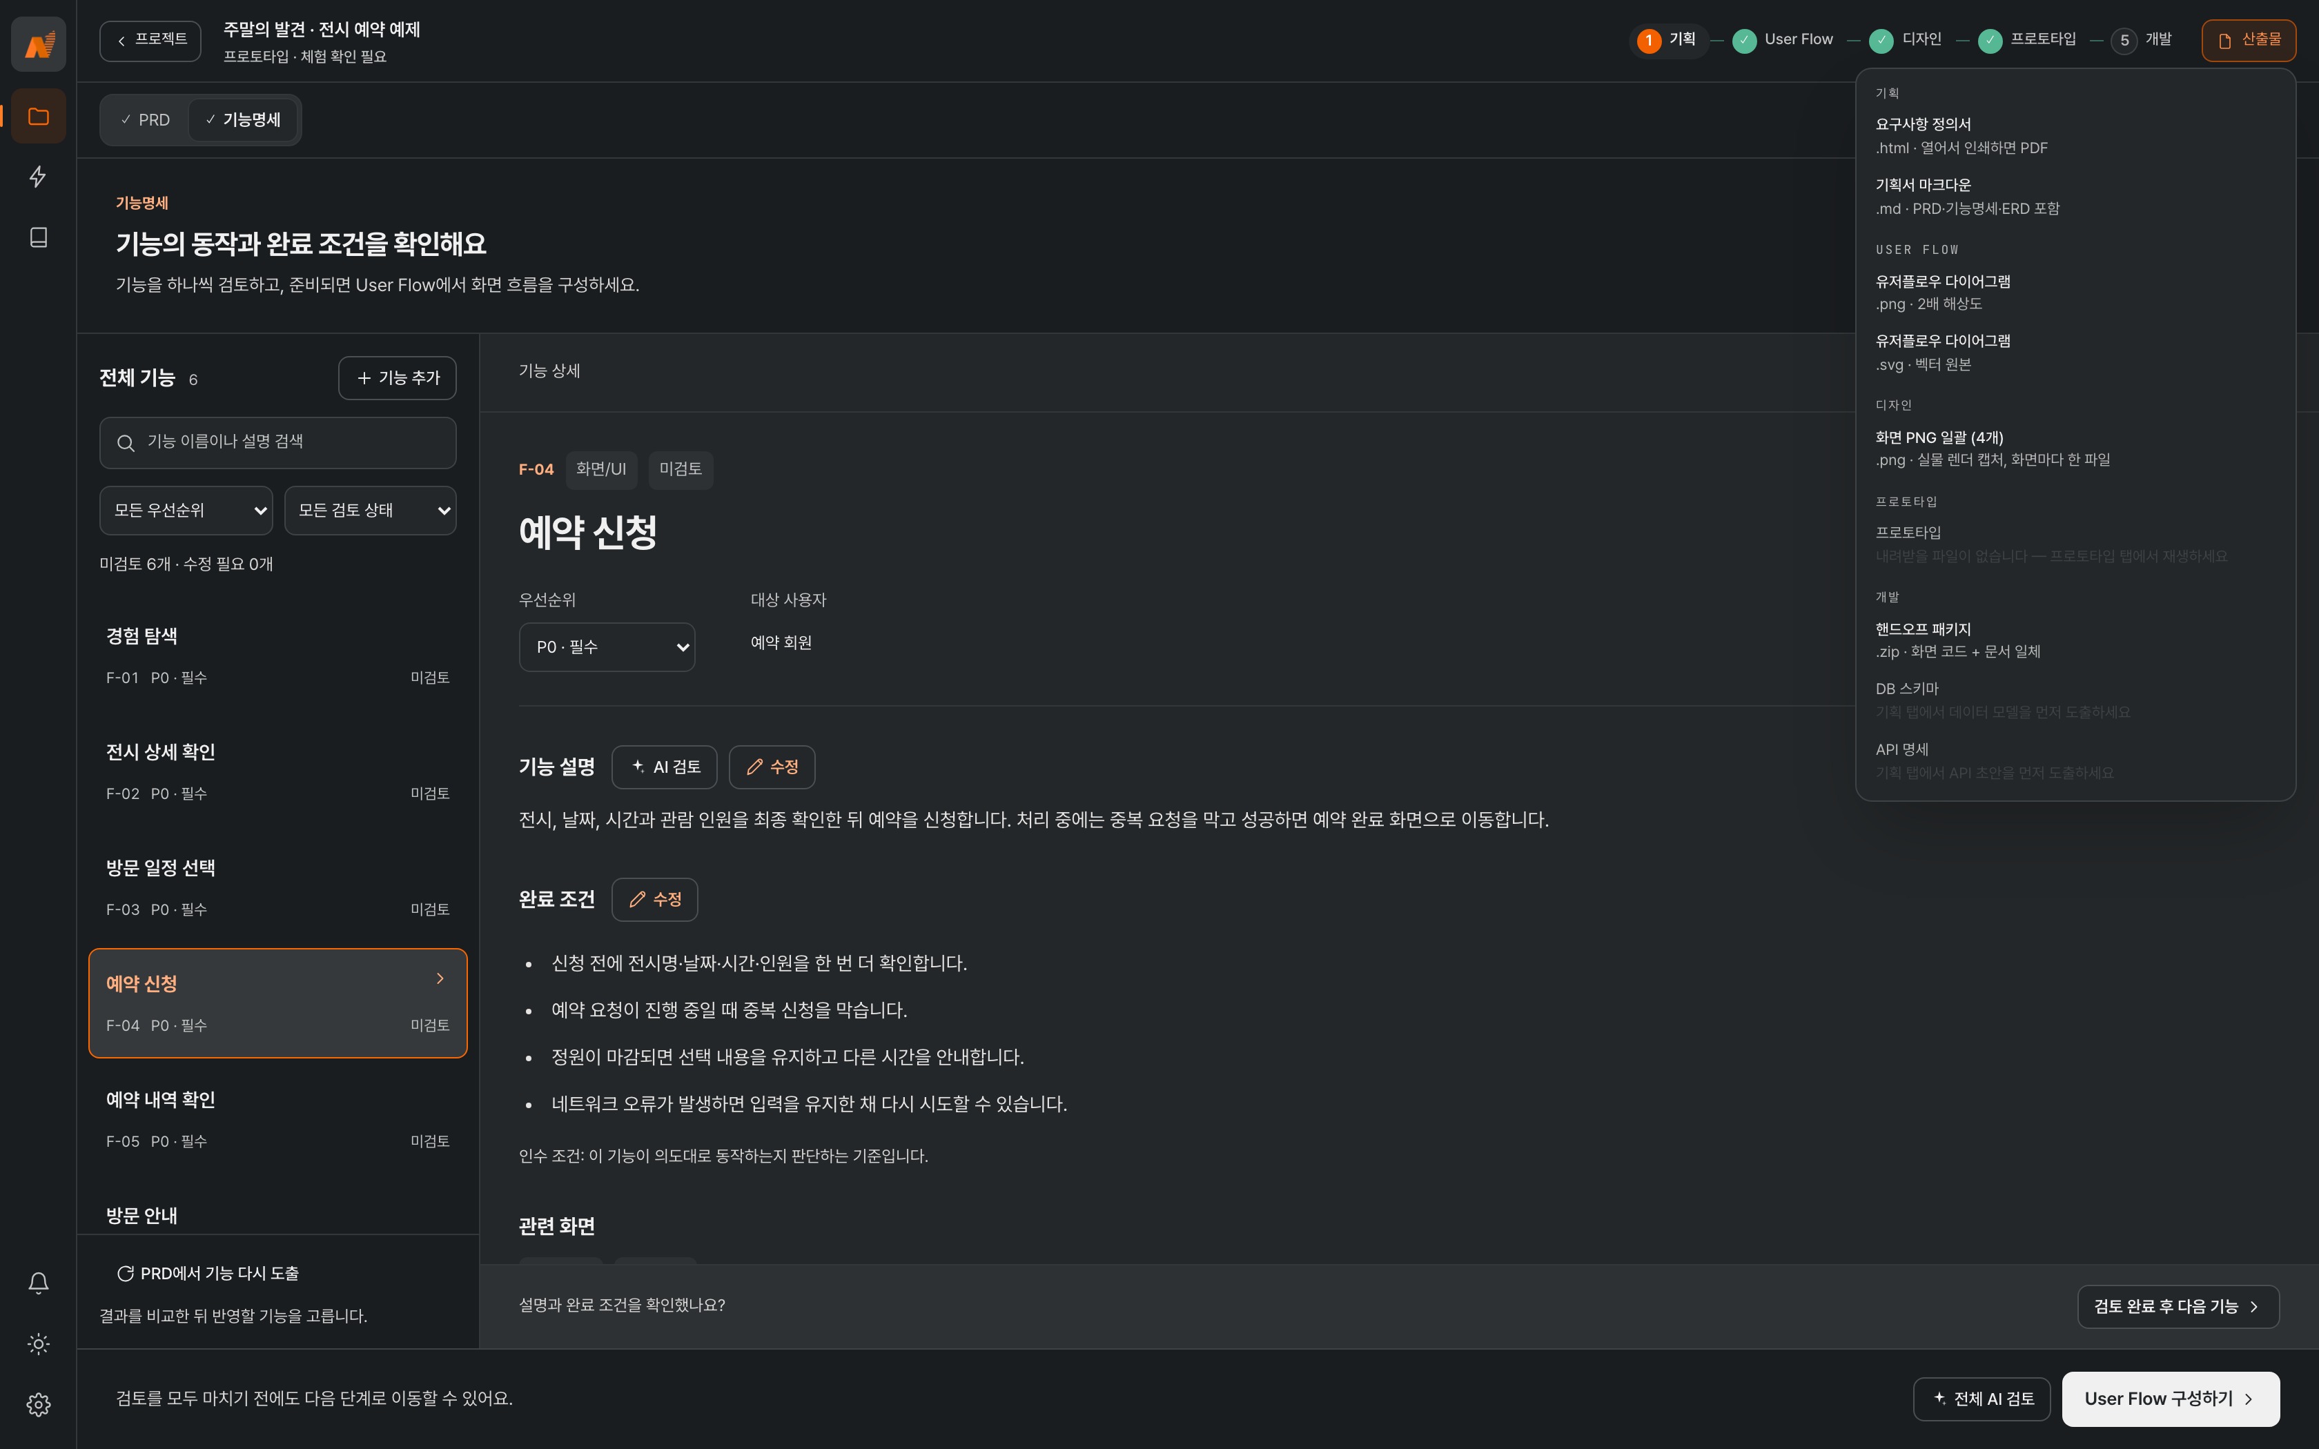Select the 예약 내역 확인 feature F-05
Screen dimensions: 2319x1449
pos(278,1119)
